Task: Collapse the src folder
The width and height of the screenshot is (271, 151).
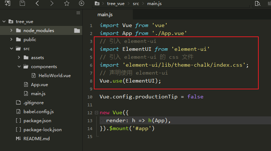Action: tap(12, 49)
